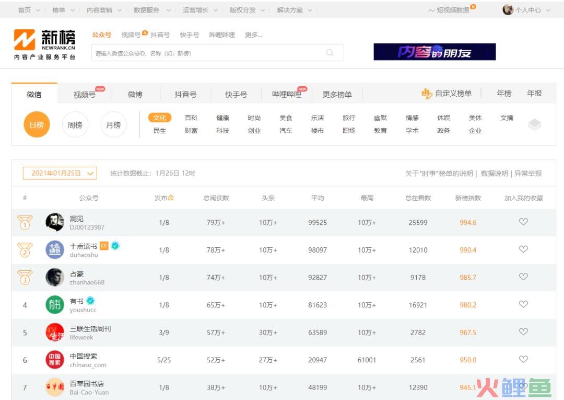Select the 文化 category

pyautogui.click(x=160, y=118)
